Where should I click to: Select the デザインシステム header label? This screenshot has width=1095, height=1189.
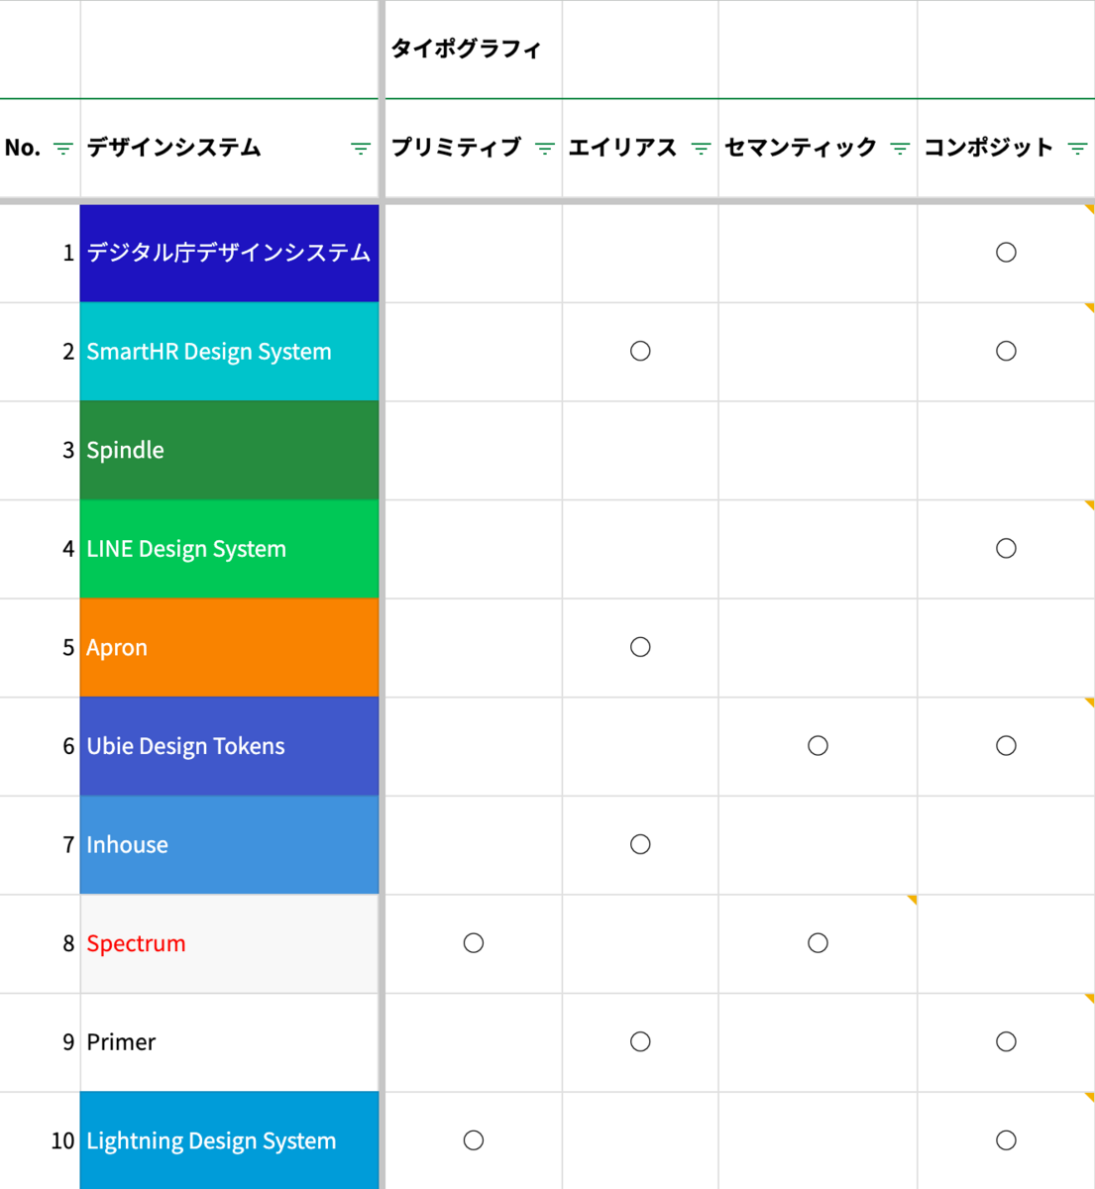click(x=173, y=148)
